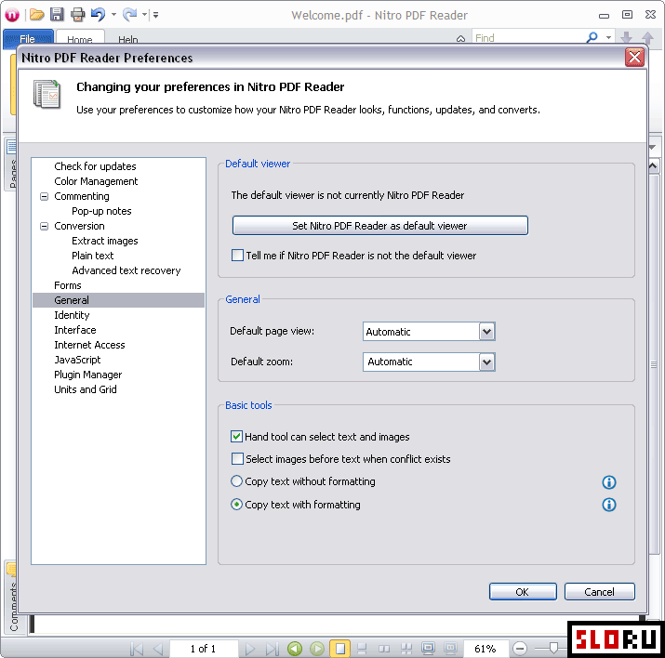Select Color Management category
The height and width of the screenshot is (658, 665).
pyautogui.click(x=97, y=181)
